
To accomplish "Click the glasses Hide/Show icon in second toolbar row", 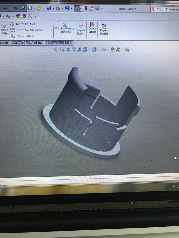I will click(x=8, y=16).
